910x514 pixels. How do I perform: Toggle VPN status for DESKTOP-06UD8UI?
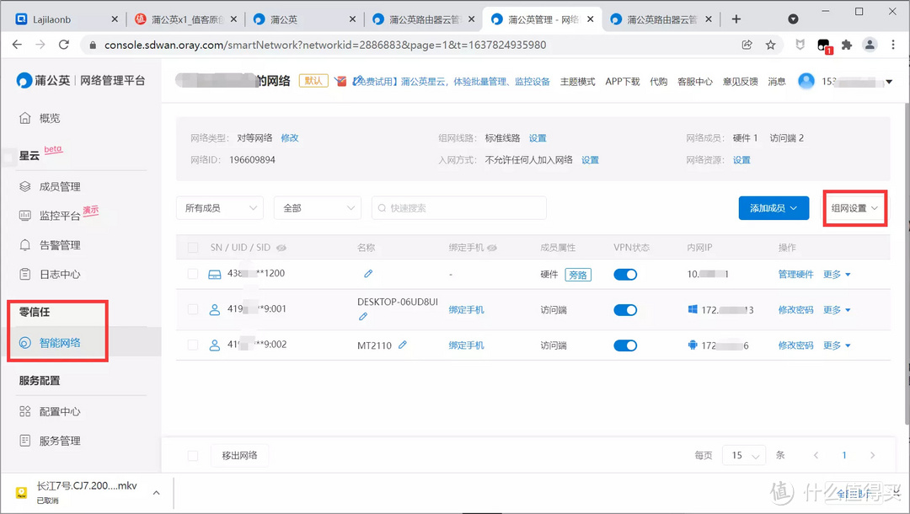(x=625, y=309)
